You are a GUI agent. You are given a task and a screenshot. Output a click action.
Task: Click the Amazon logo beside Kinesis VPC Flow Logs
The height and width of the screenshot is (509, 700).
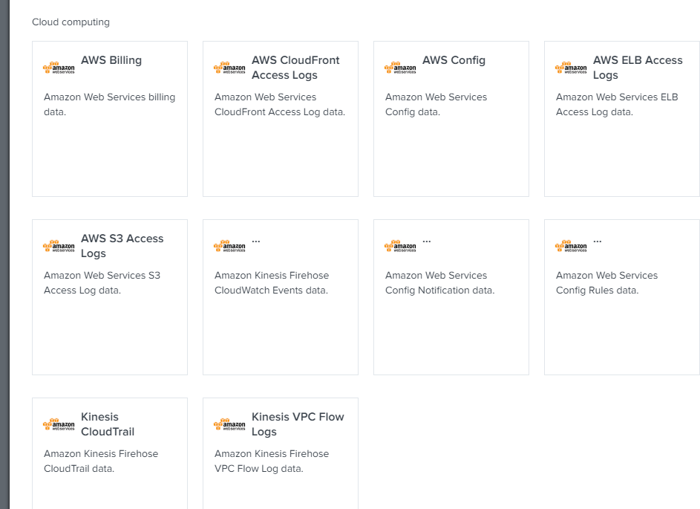point(229,424)
